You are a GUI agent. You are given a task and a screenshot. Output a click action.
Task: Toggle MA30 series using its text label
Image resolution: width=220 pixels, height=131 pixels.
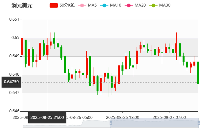tap(165, 5)
